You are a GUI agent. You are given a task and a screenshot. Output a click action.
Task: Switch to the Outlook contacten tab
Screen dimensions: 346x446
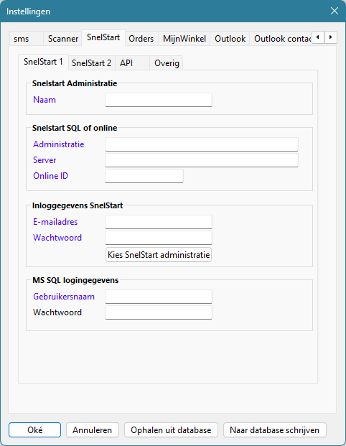click(281, 38)
